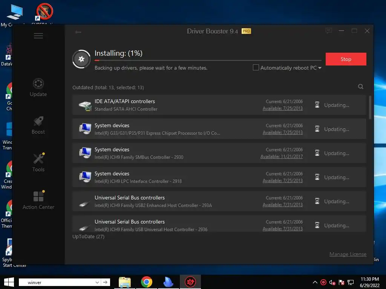Open the Update section in the sidebar
This screenshot has width=386, height=289.
38,87
